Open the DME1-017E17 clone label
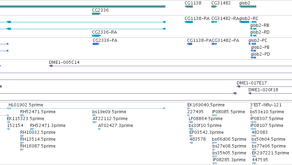The height and width of the screenshot is (165, 292). (252, 83)
